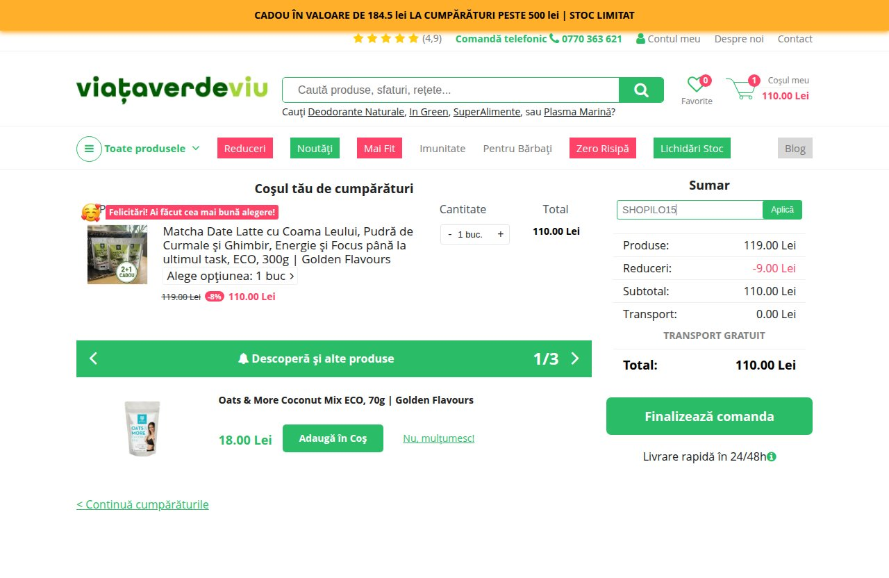The height and width of the screenshot is (578, 889).
Task: Click Coșul meu 110.00 Lei text
Action: [x=786, y=88]
